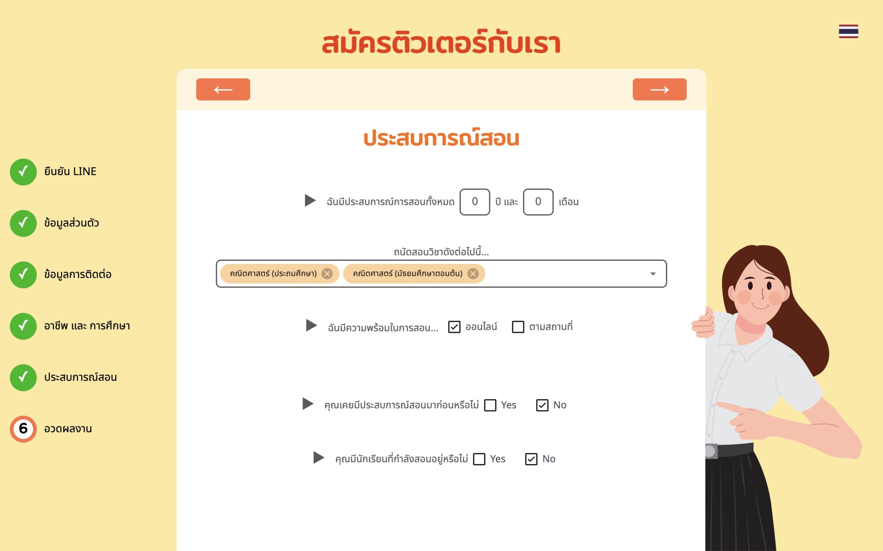Click the back arrow button
This screenshot has width=883, height=551.
[223, 89]
